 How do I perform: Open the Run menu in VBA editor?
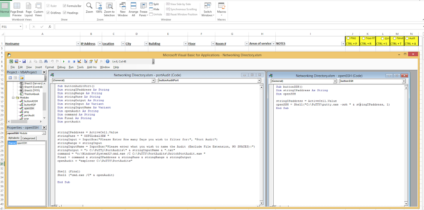point(71,67)
